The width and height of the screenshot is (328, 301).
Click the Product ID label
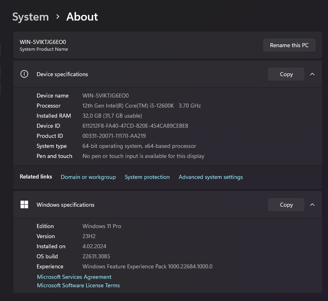[x=50, y=136]
